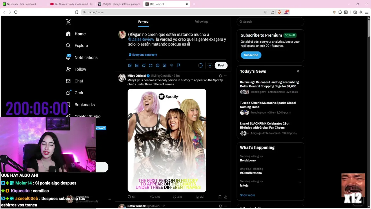Screen dimensions: 371x209
Task: Open Bookmarks in the sidebar
Action: pyautogui.click(x=81, y=105)
